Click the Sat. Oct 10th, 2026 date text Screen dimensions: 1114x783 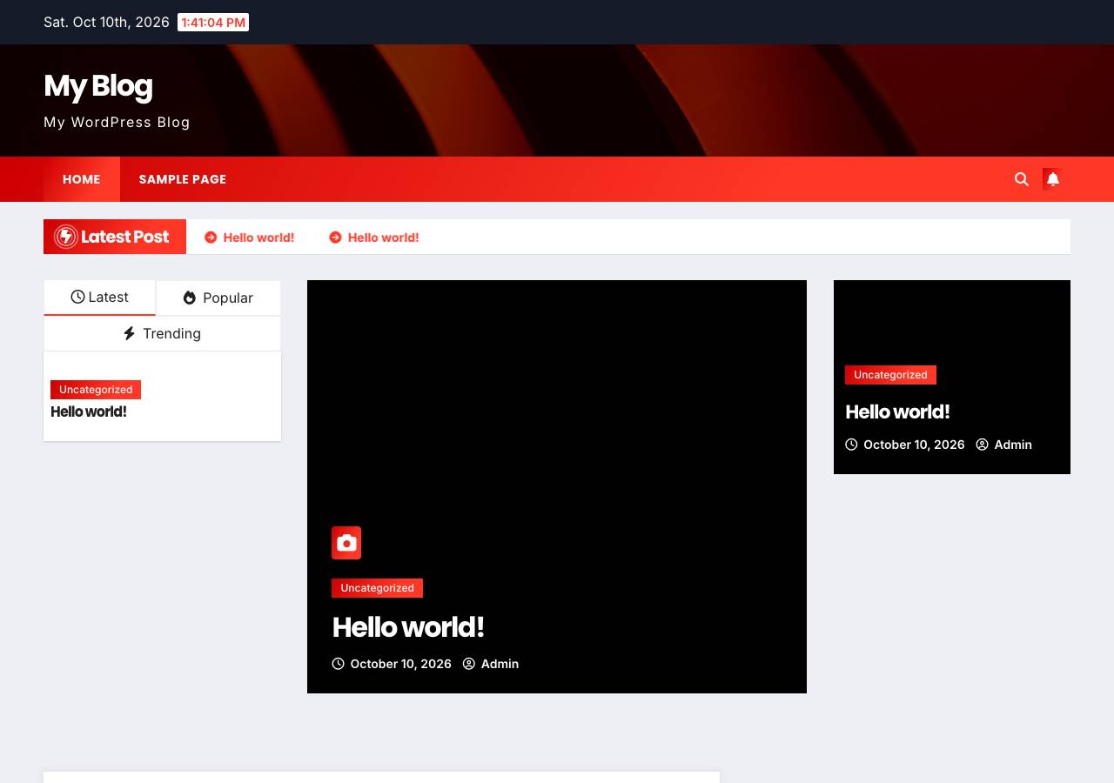point(106,22)
